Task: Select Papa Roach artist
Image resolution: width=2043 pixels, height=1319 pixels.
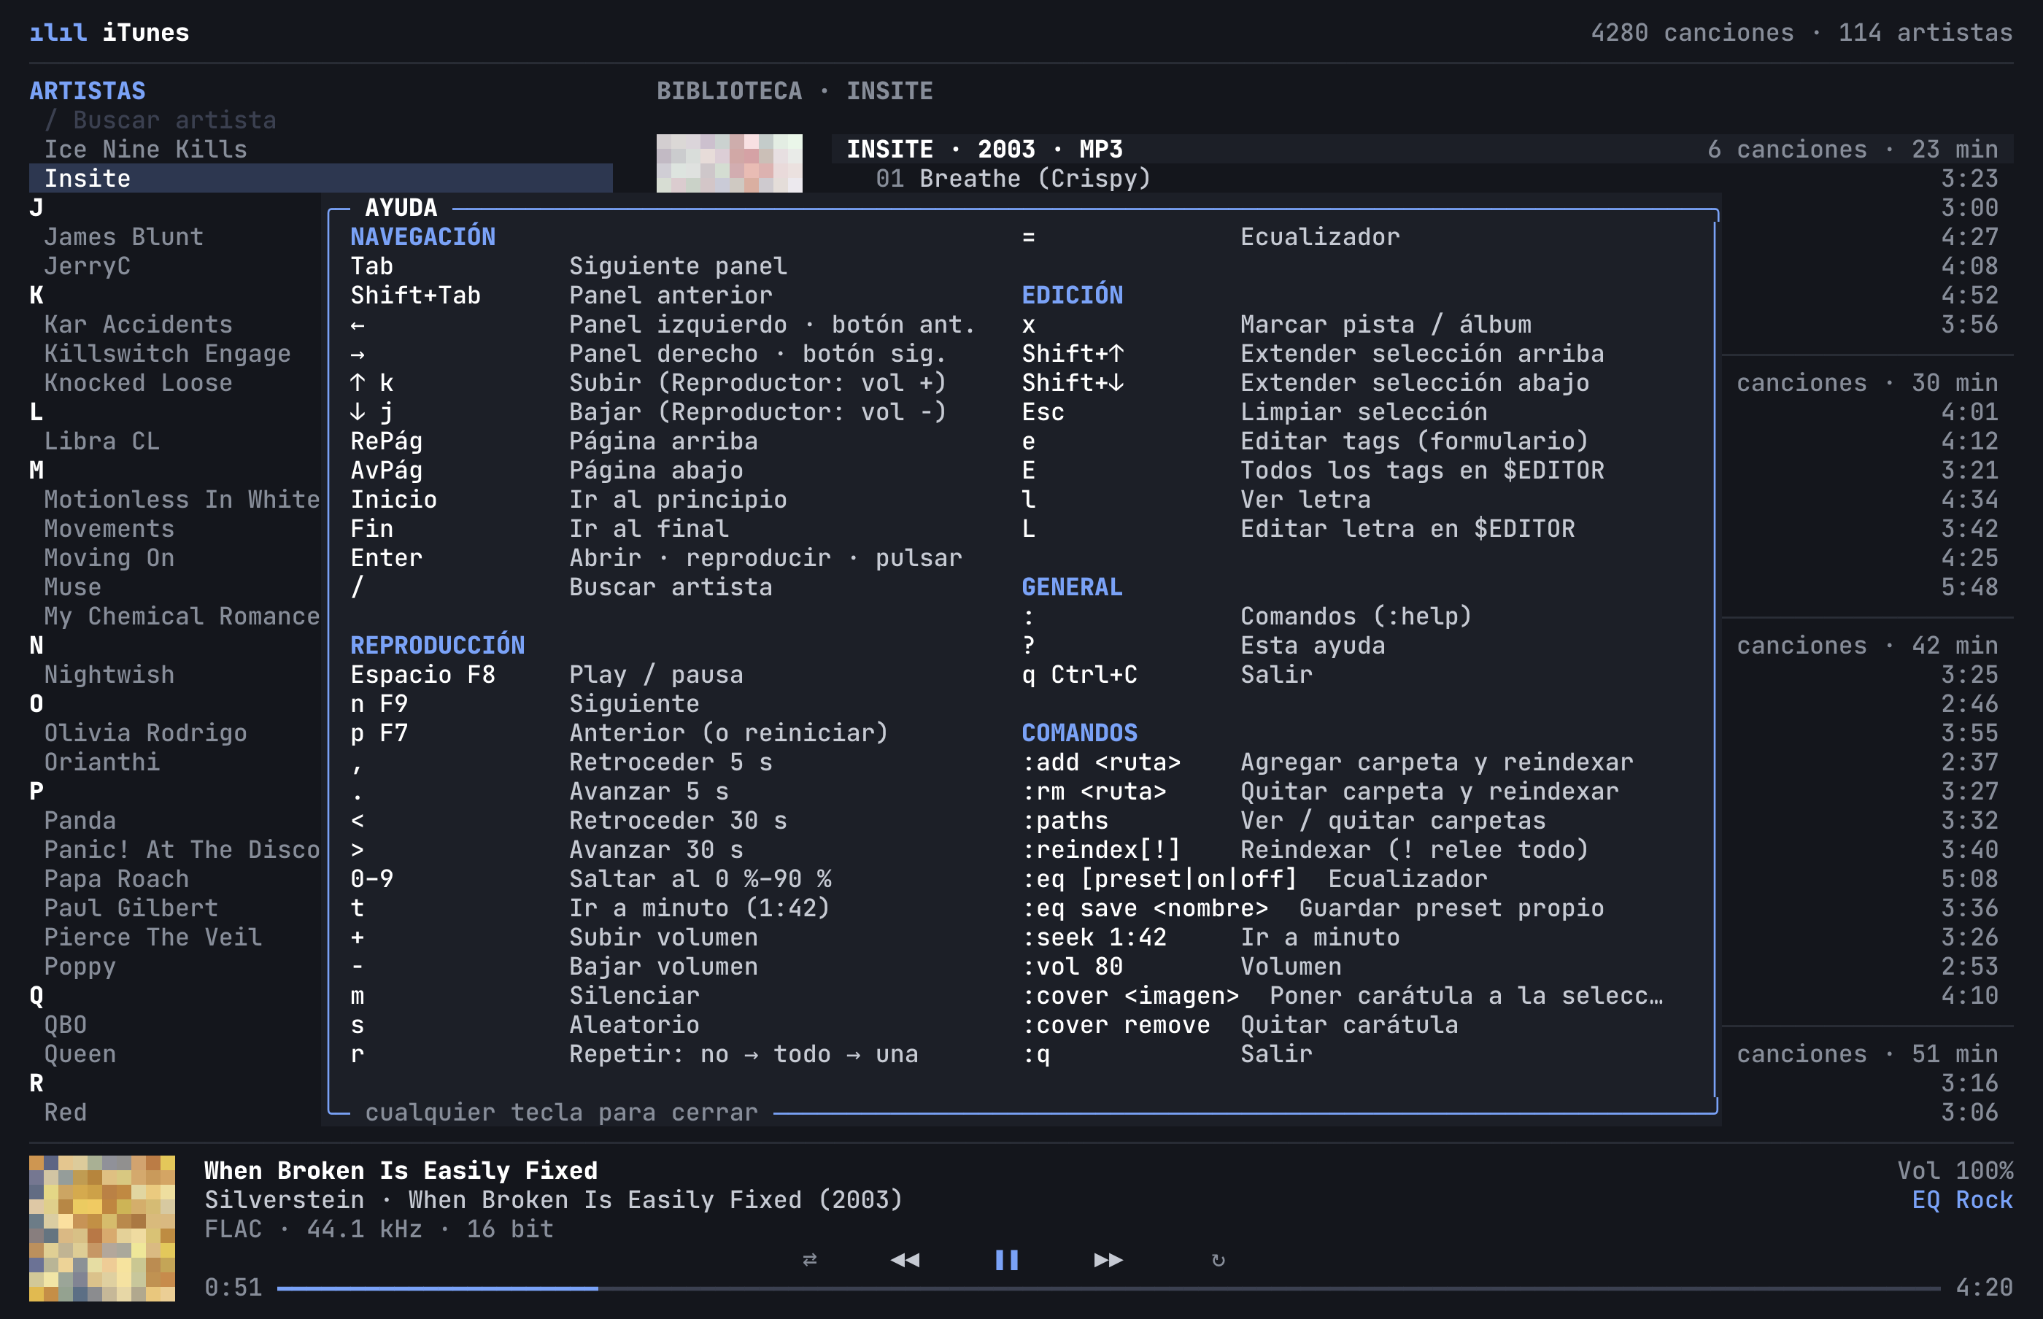Action: pos(117,879)
